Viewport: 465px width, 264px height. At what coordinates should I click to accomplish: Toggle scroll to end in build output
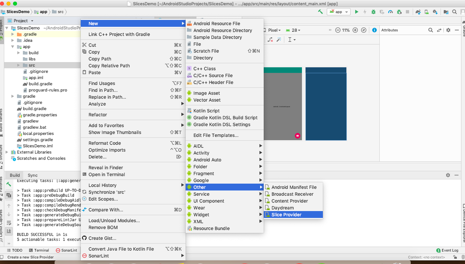(9, 231)
